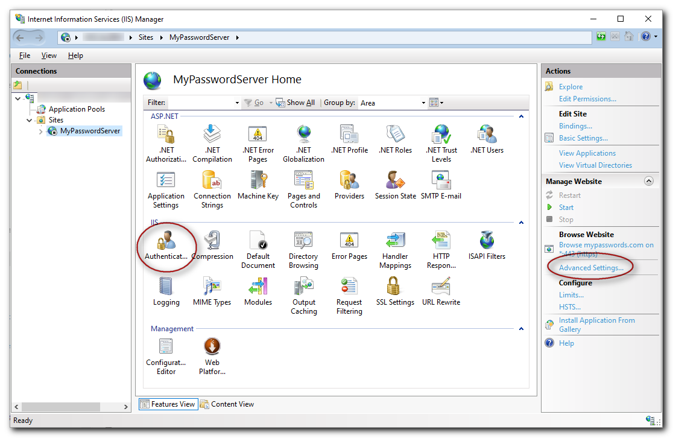The height and width of the screenshot is (438, 673).
Task: Collapse the Manage Website section
Action: click(x=648, y=181)
